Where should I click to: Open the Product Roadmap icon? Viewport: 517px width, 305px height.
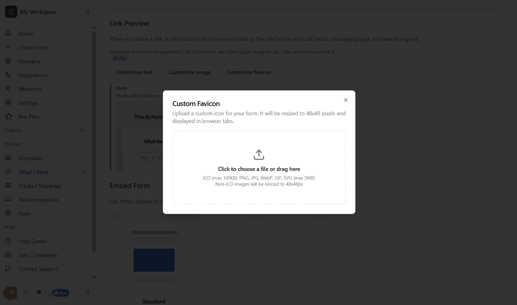click(8, 186)
